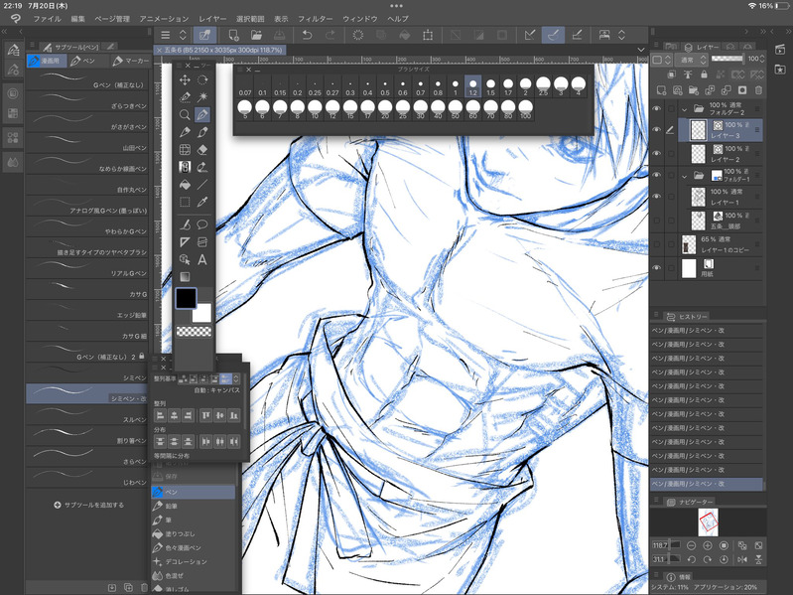
Task: Open the layer color box dropdown
Action: (662, 60)
